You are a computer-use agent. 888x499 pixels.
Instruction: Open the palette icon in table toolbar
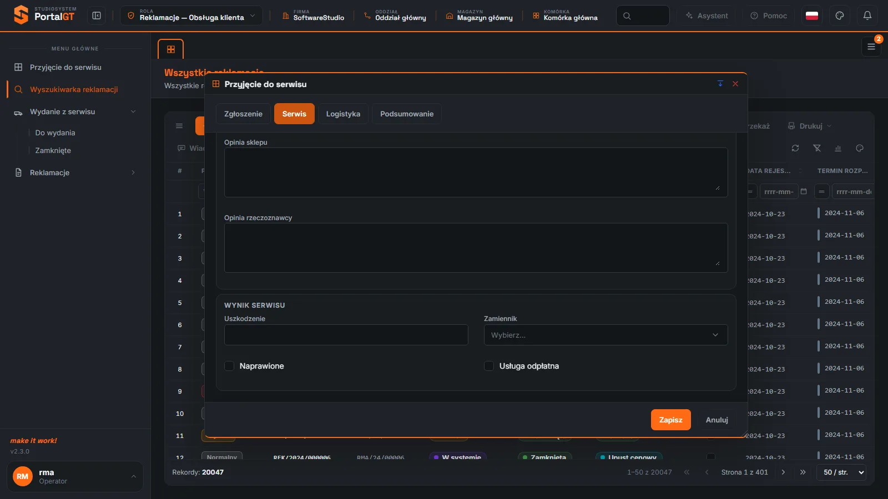tap(860, 148)
